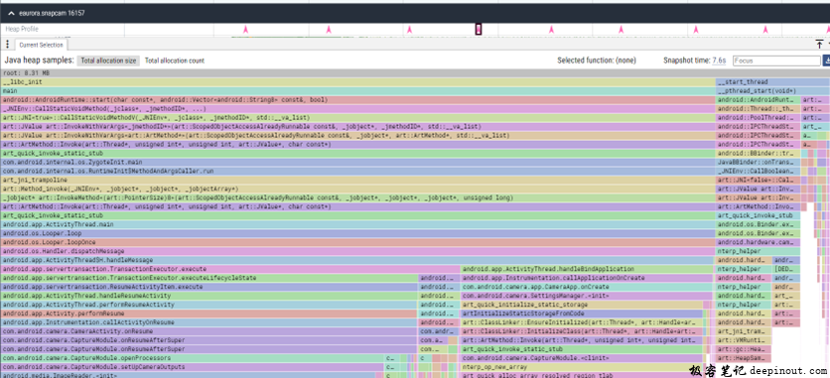Select the _JNIEnv::CallStaticVoidMethod frame
The width and height of the screenshot is (830, 378).
357,109
